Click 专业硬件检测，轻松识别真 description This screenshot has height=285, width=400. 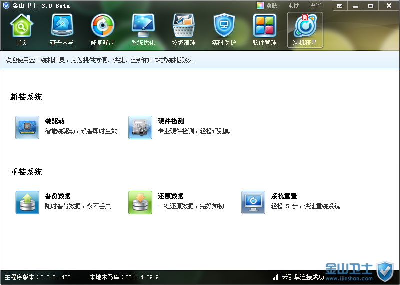tap(194, 131)
